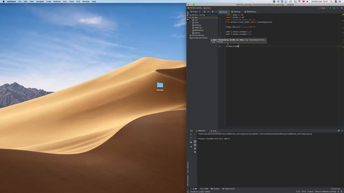This screenshot has height=193, width=344.
Task: Click the cursor line:column position in status bar
Action: tap(298, 191)
